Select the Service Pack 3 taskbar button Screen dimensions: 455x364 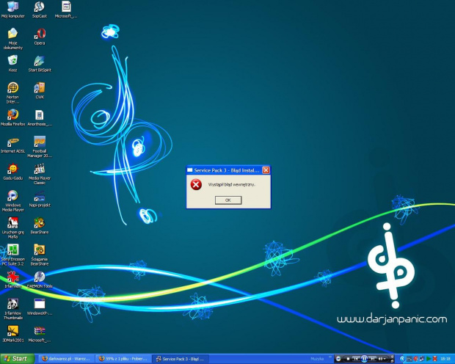click(181, 359)
